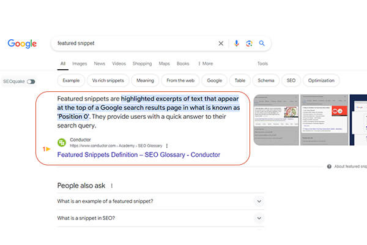Click the About featured snippets link
This screenshot has height=245, width=367.
pos(350,167)
